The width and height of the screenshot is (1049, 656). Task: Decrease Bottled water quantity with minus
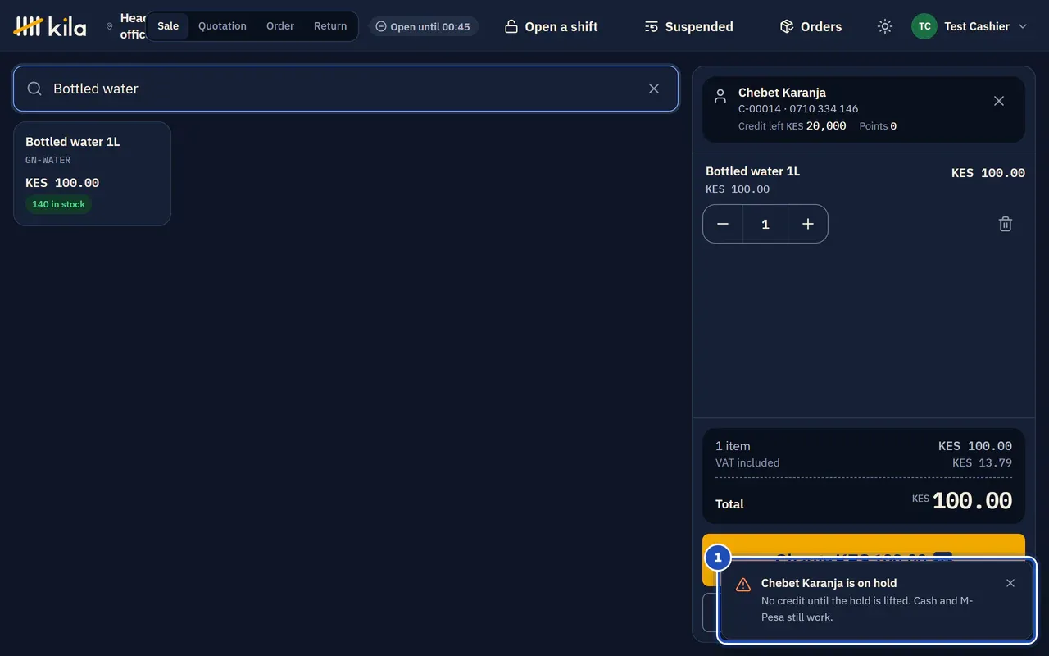click(x=723, y=224)
